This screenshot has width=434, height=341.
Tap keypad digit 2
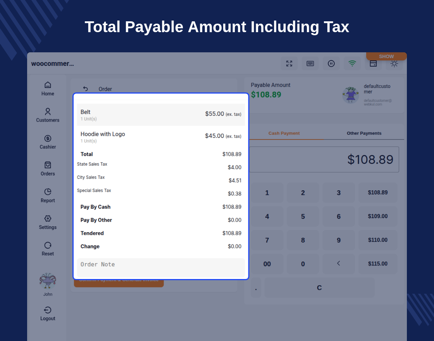point(303,193)
